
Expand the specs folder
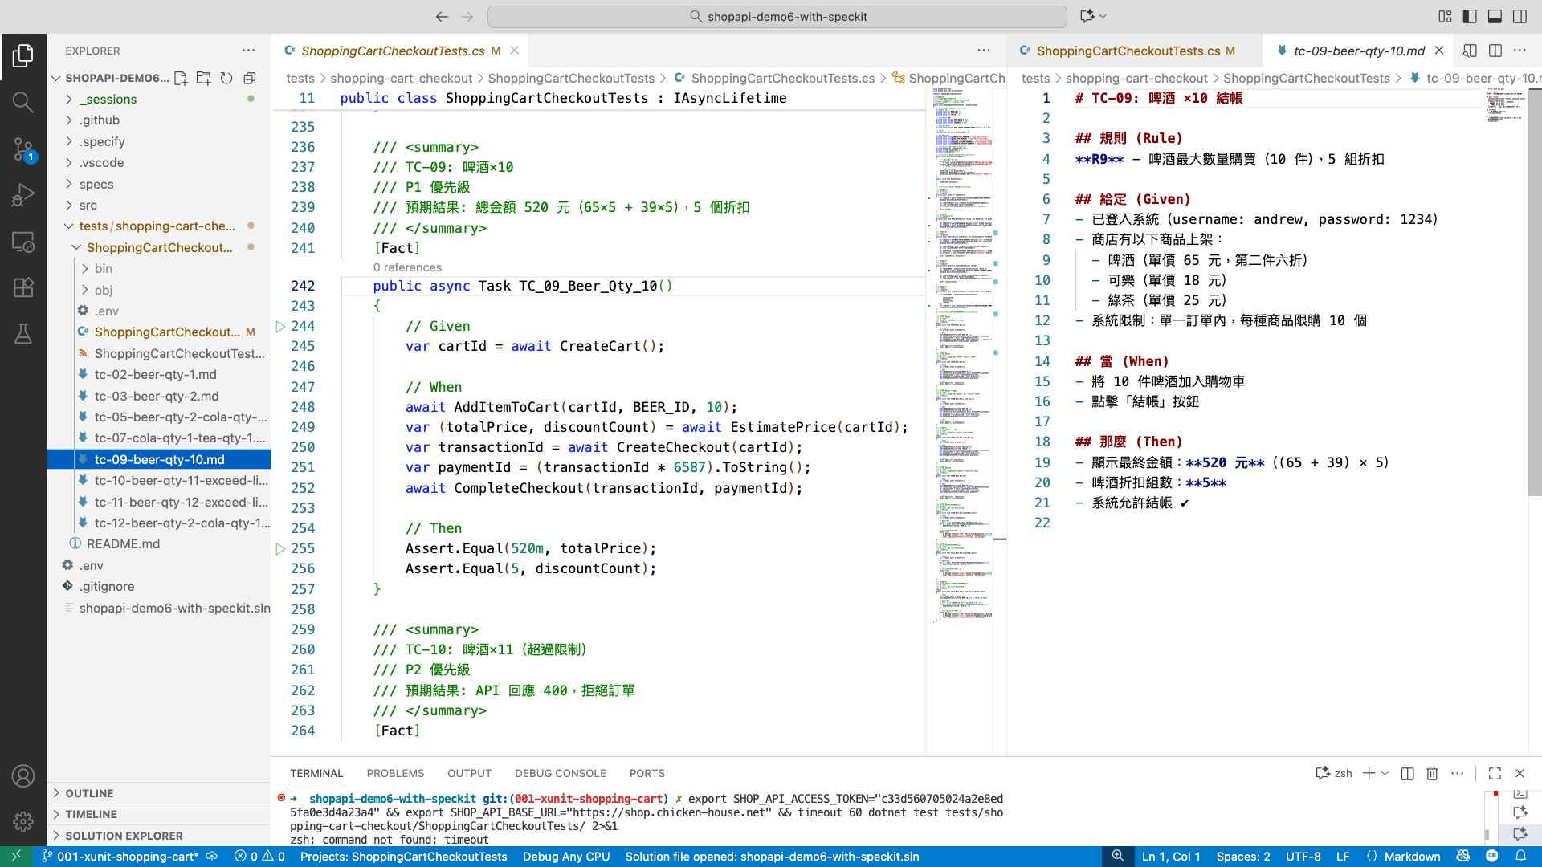point(96,184)
